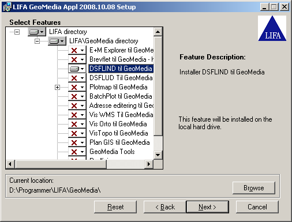292x222 pixels.
Task: Collapse the LIFA directory tree node
Action: [x=17, y=32]
